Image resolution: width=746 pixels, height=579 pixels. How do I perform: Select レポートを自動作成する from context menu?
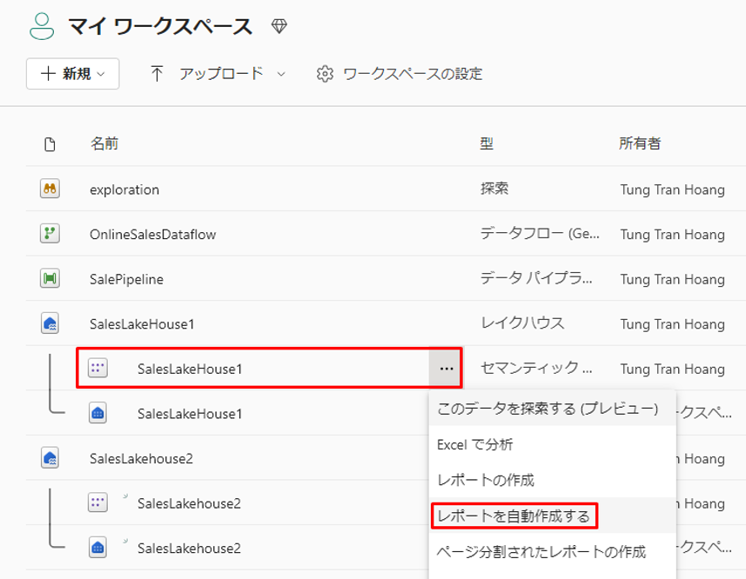[513, 516]
